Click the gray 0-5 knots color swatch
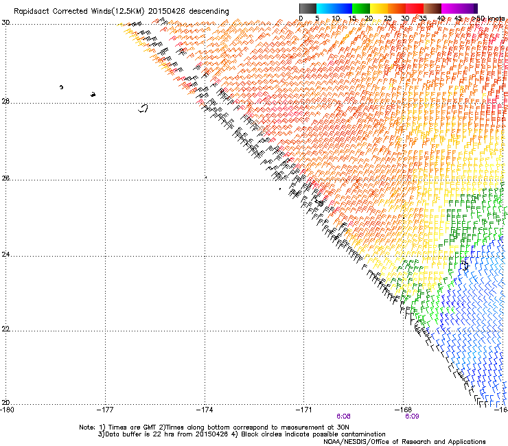508x446 pixels. [308, 8]
